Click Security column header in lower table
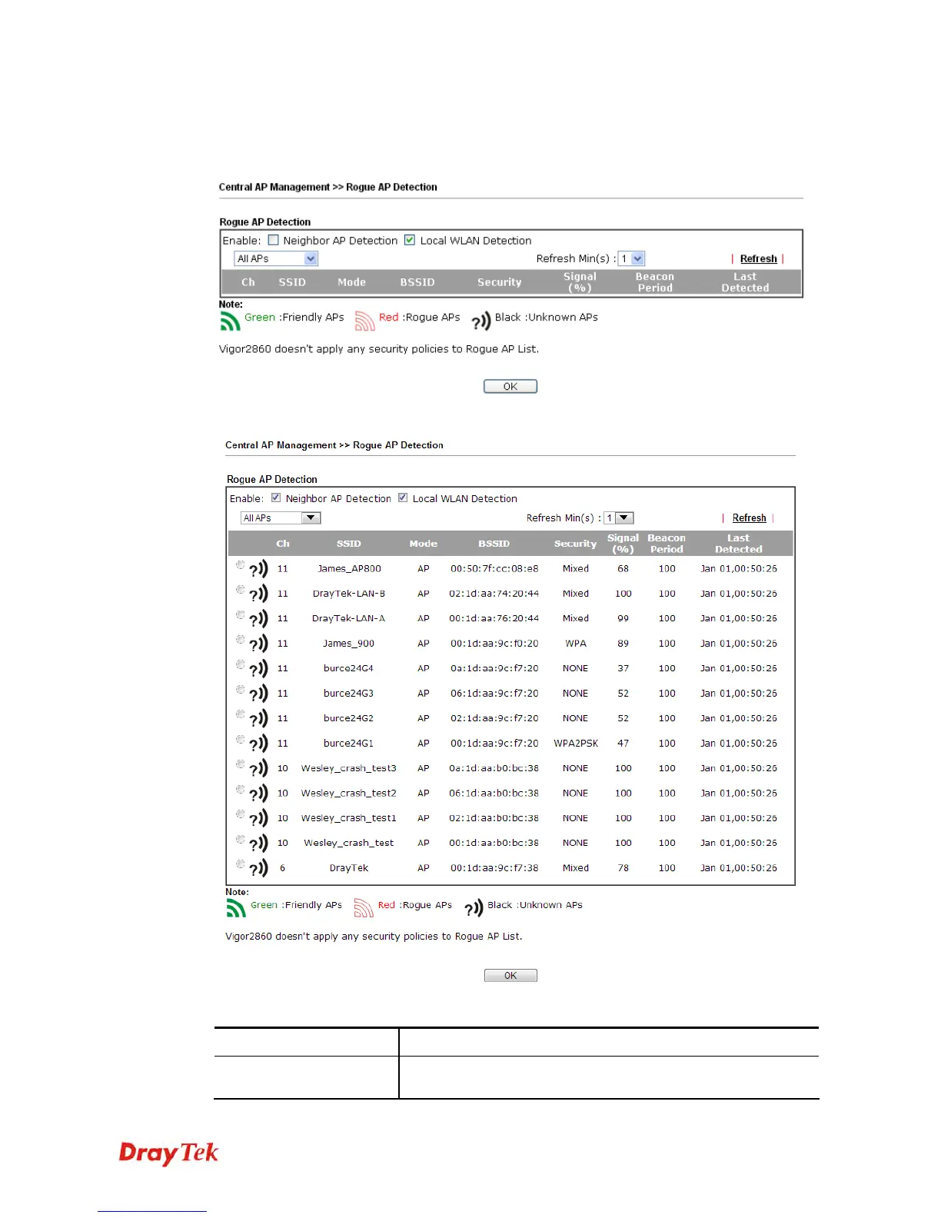 tap(576, 544)
